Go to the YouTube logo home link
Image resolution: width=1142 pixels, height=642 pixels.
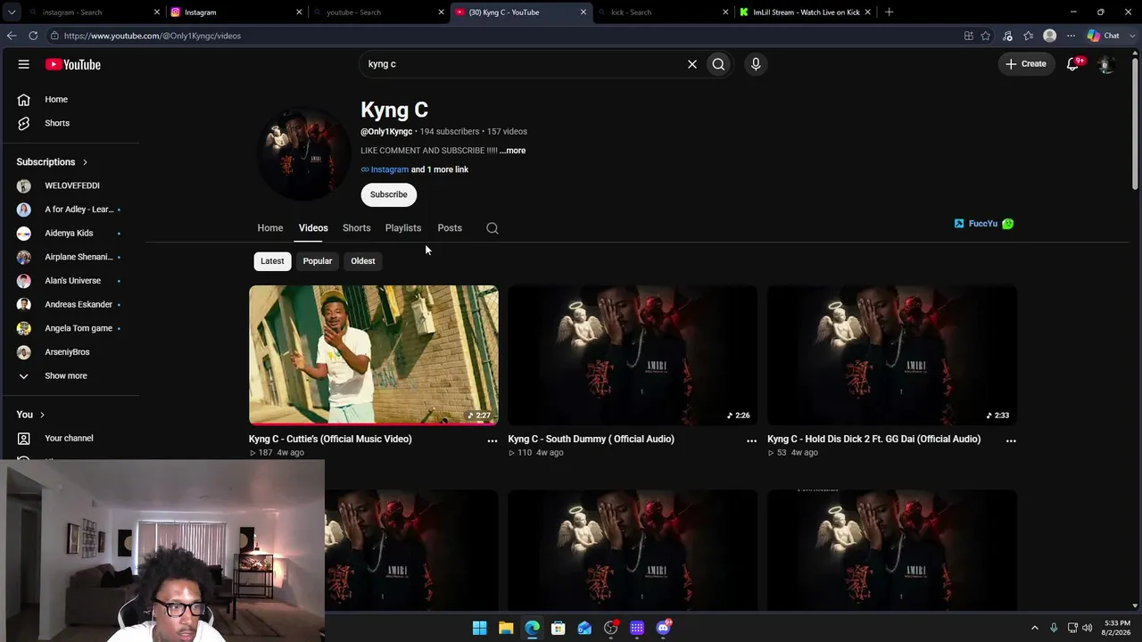(73, 64)
